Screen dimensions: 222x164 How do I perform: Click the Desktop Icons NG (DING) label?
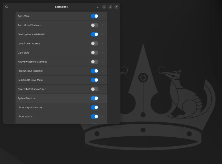[31, 34]
